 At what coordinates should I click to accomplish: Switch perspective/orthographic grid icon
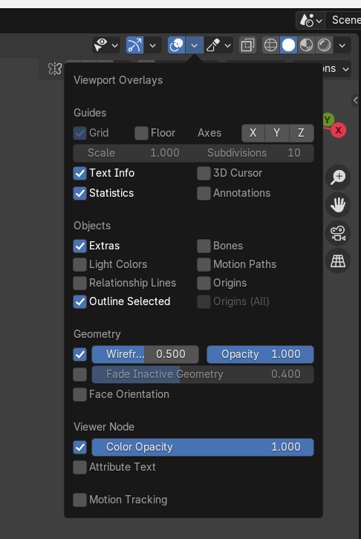338,261
